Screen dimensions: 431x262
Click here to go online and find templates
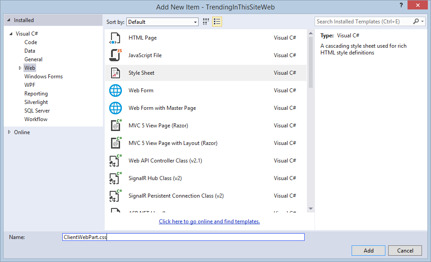[x=209, y=221]
